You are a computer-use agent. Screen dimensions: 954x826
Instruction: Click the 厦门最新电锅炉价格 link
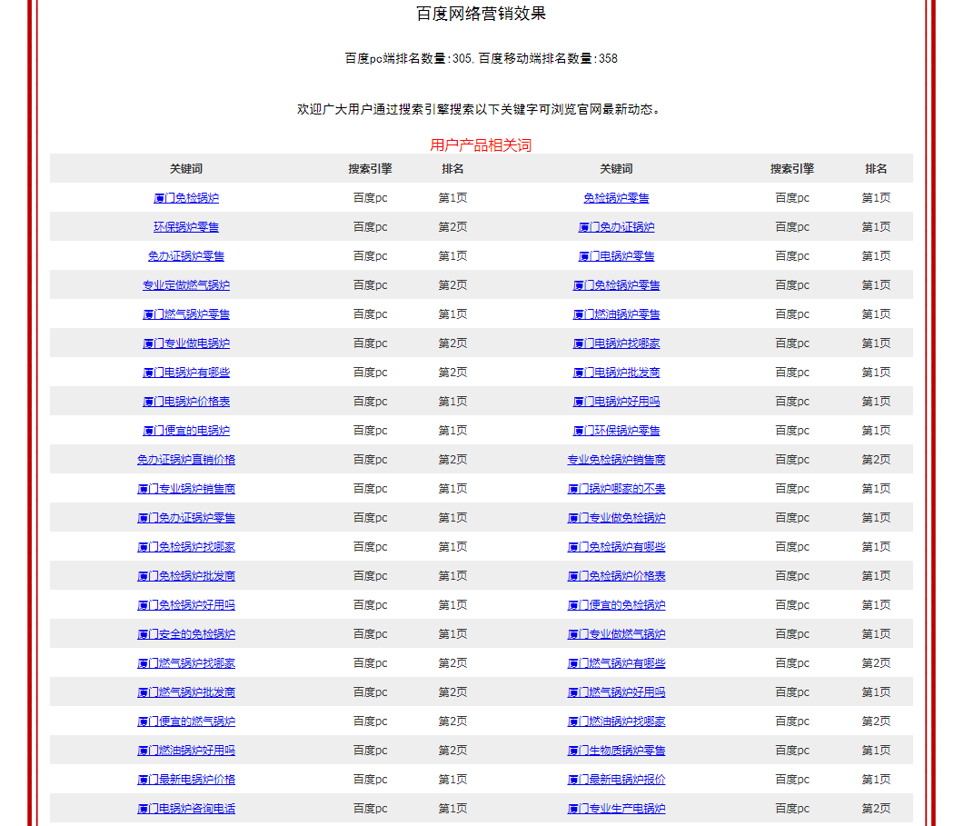[185, 780]
